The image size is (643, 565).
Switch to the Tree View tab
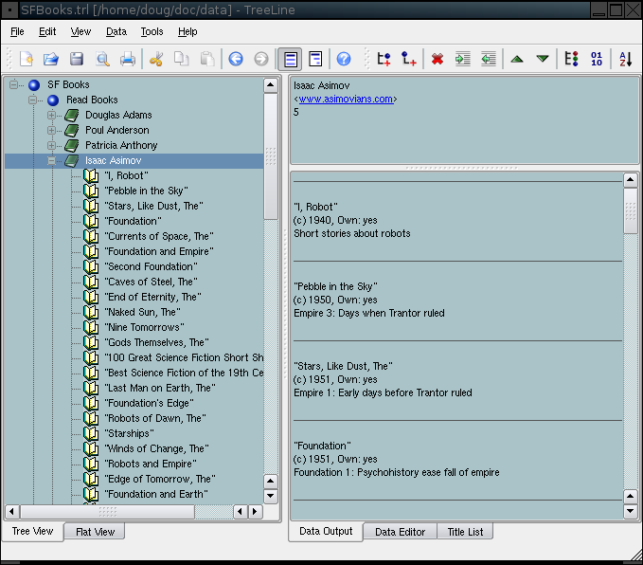click(x=32, y=531)
